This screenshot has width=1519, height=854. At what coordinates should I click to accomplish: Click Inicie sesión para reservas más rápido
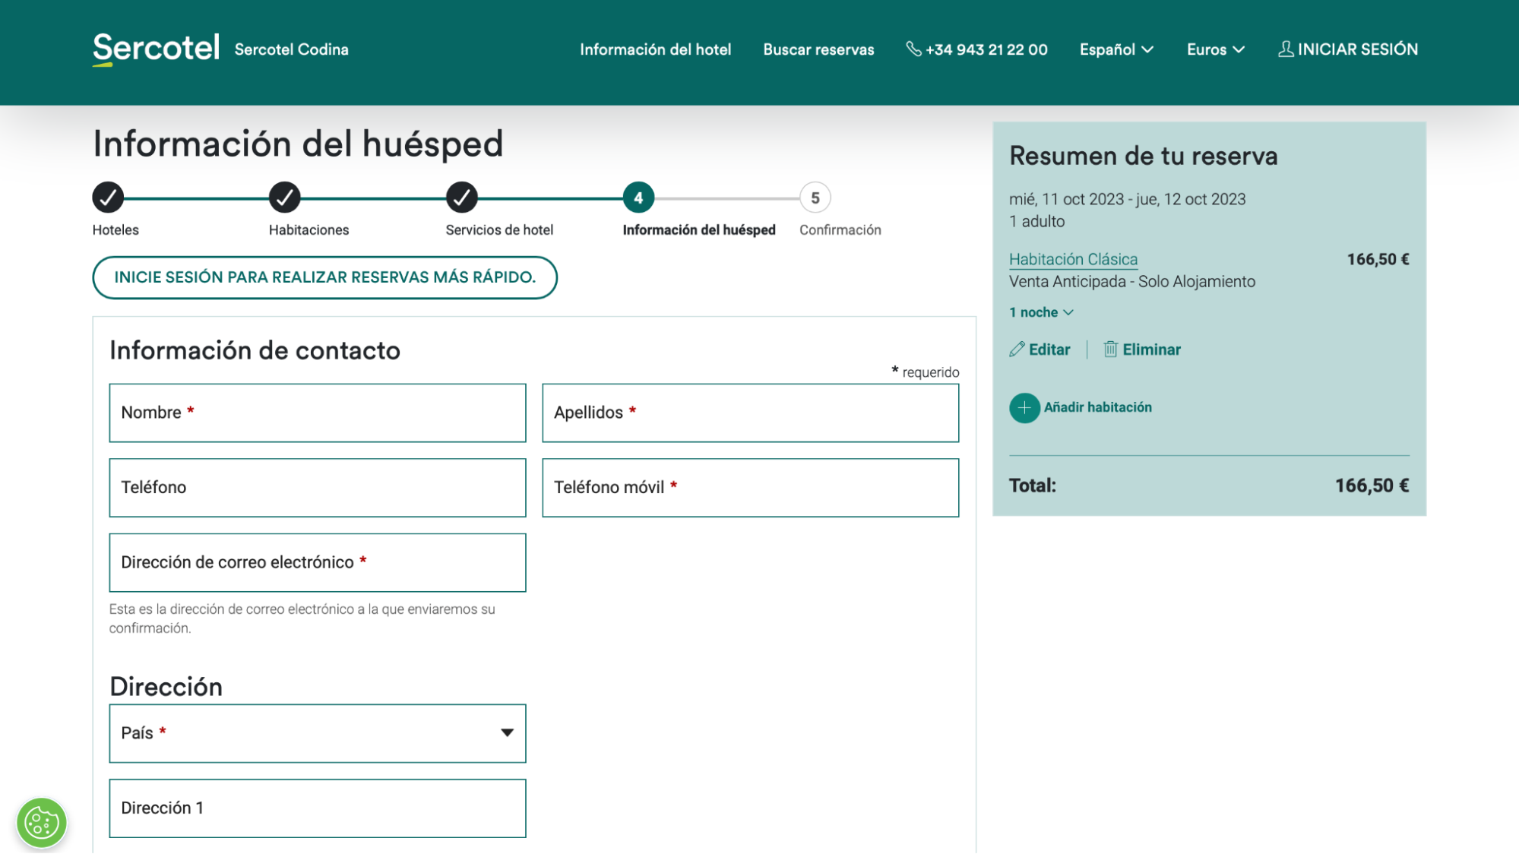click(x=324, y=277)
